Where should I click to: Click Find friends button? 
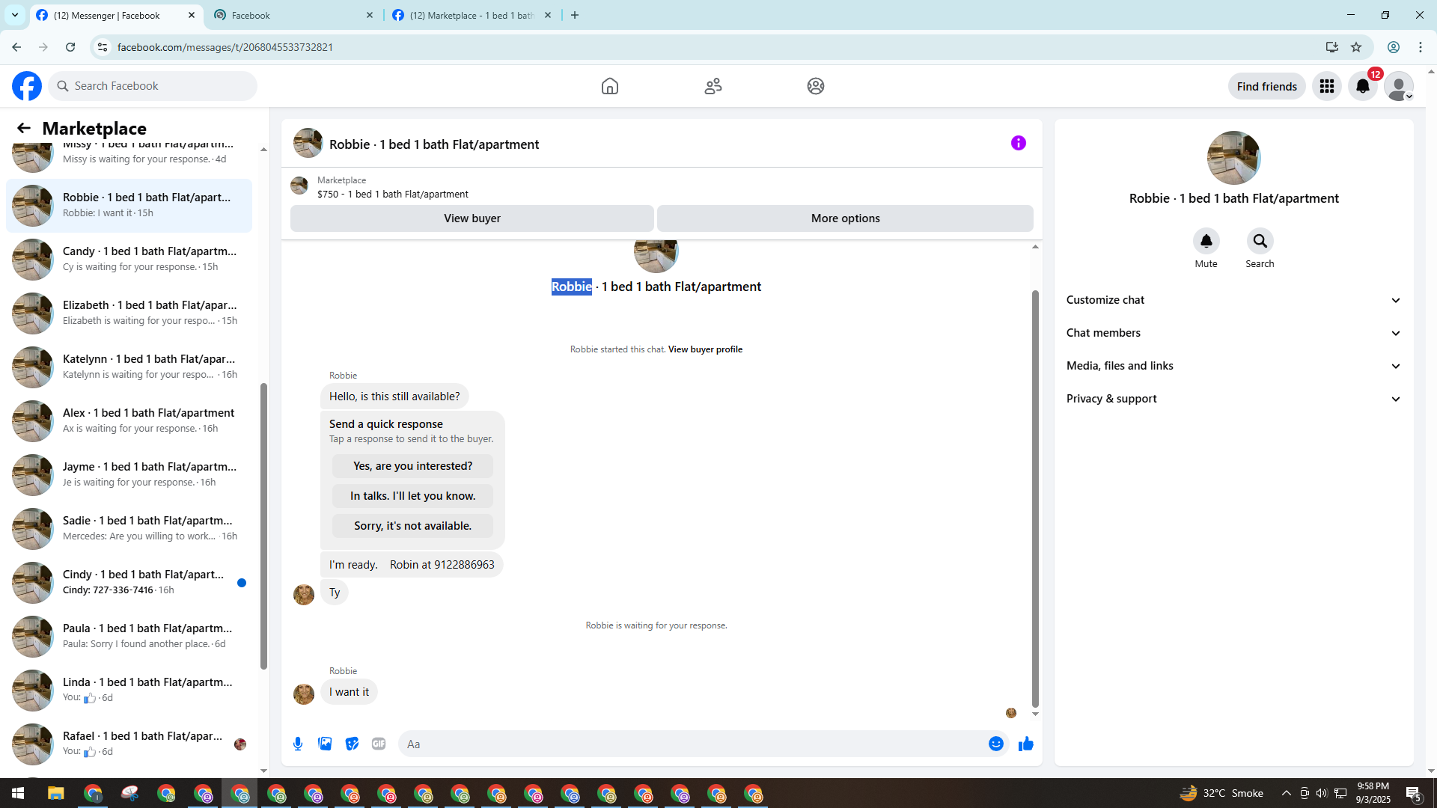(x=1266, y=86)
